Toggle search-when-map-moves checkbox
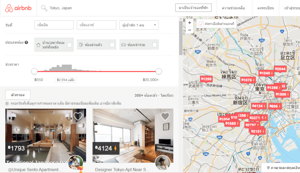The image size is (300, 173). [201, 24]
